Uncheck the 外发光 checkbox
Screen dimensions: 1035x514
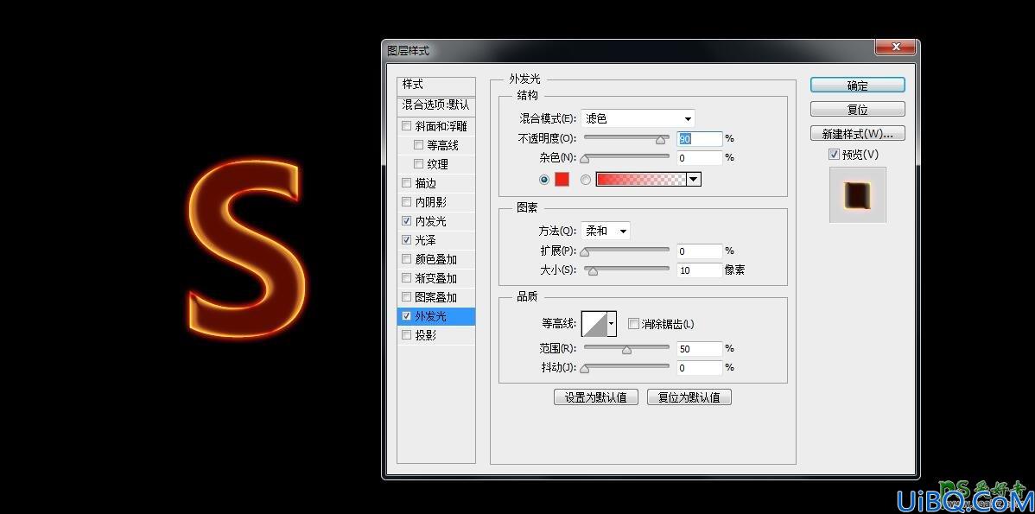(x=406, y=316)
